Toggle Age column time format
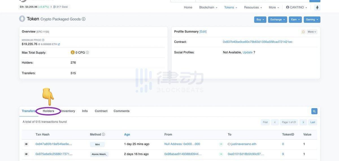This screenshot has width=339, height=161. click(x=127, y=134)
